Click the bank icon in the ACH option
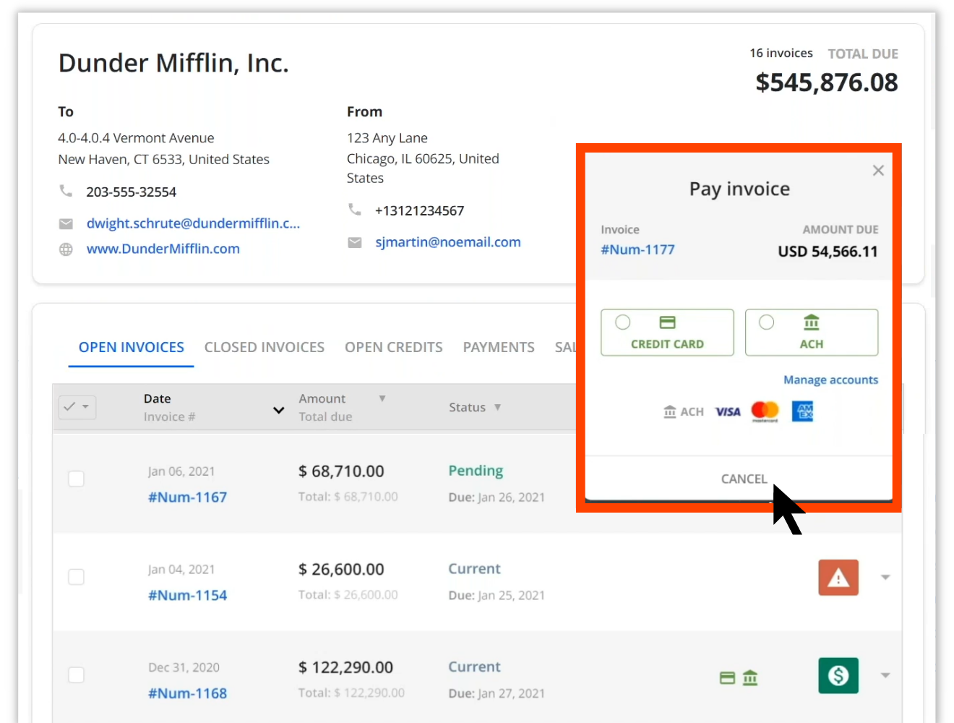 coord(811,322)
